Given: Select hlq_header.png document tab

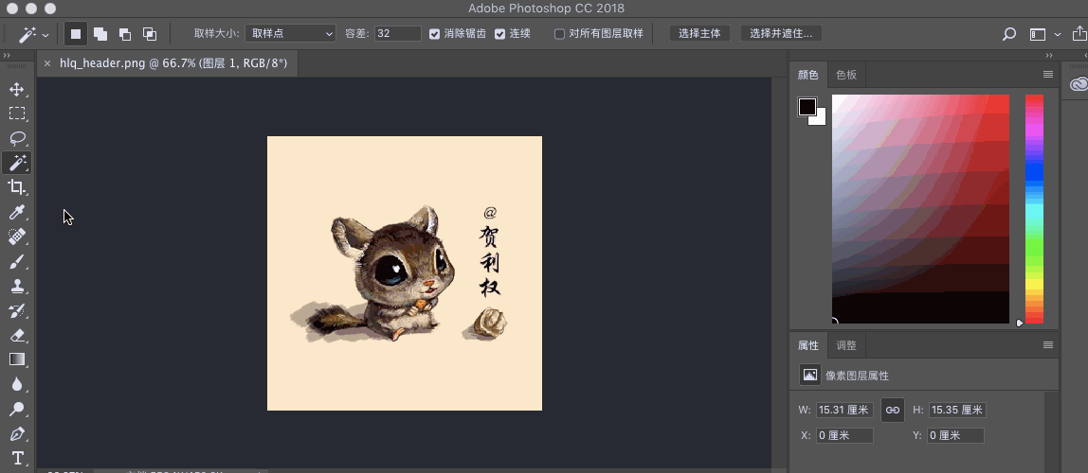Looking at the screenshot, I should pyautogui.click(x=173, y=63).
